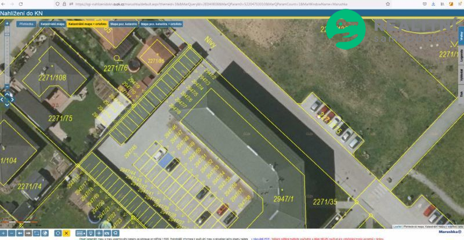Image resolution: width=464 pixels, height=240 pixels.
Task: Click parcel label 2271/108
Action: point(52,78)
